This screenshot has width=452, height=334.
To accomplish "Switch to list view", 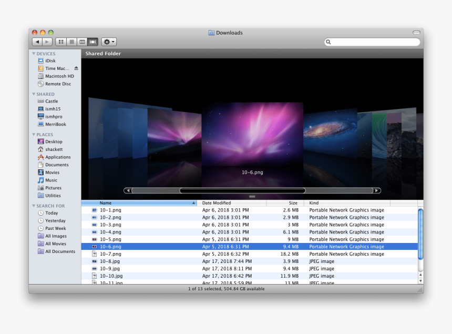I will 71,42.
